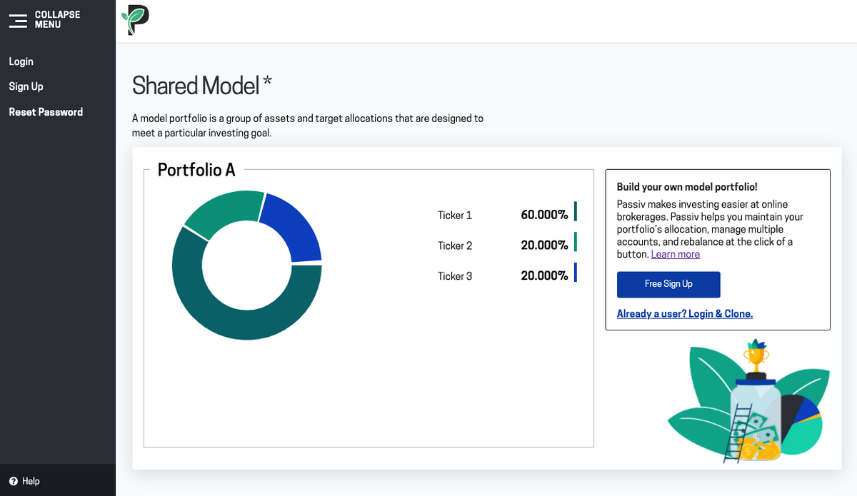Click the money jar trophy illustration
This screenshot has width=857, height=496.
[x=749, y=401]
